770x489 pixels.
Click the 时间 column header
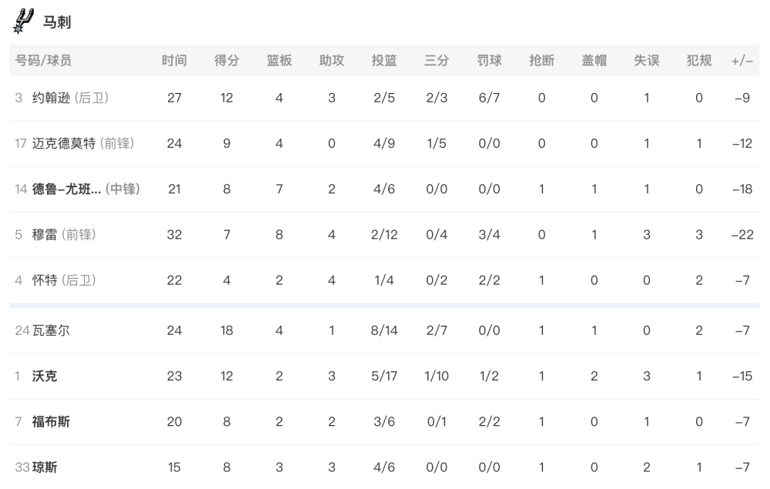tap(174, 60)
